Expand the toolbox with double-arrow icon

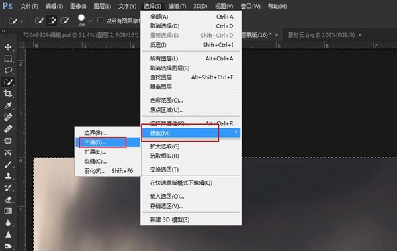[3, 31]
